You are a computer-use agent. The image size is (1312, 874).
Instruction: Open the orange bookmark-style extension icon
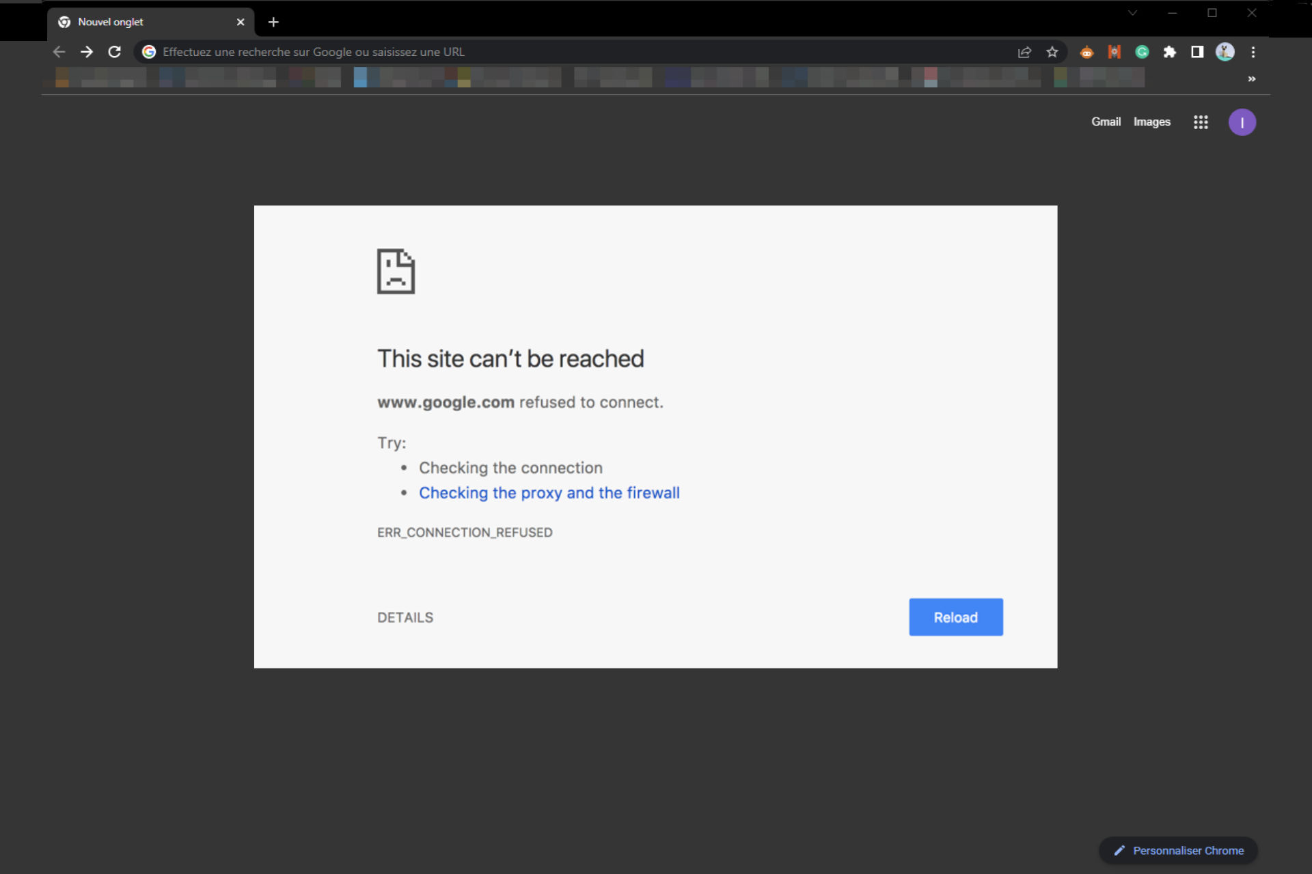[x=1115, y=52]
